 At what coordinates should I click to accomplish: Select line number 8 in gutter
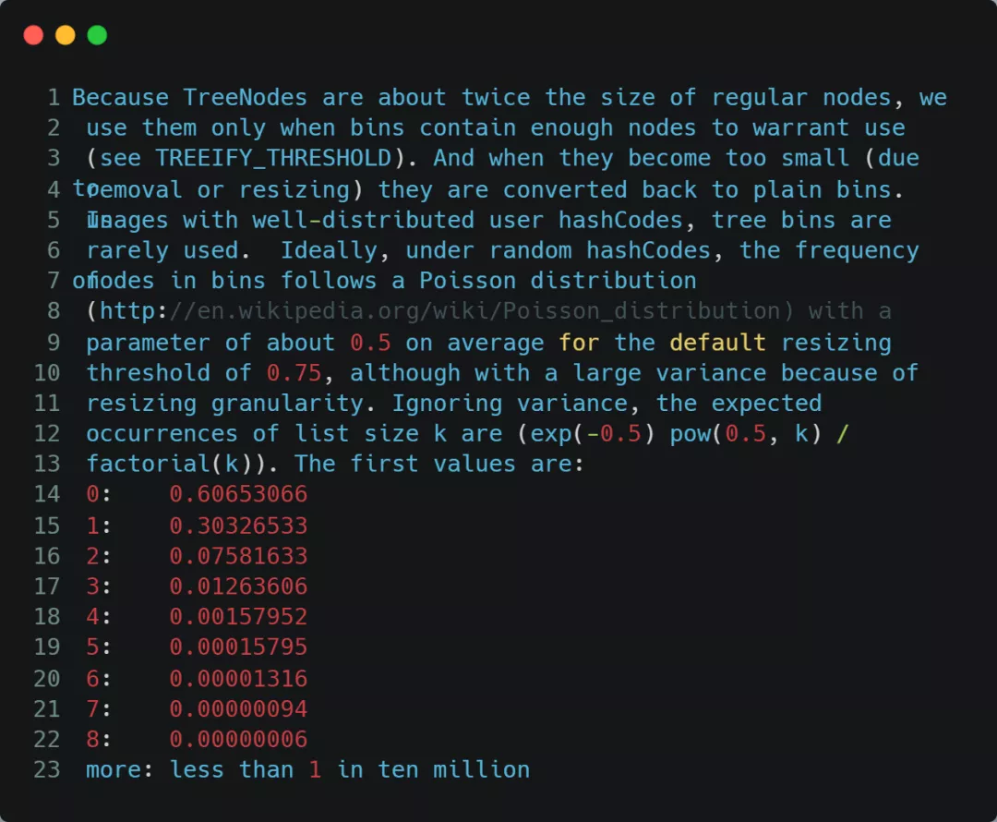click(x=54, y=311)
